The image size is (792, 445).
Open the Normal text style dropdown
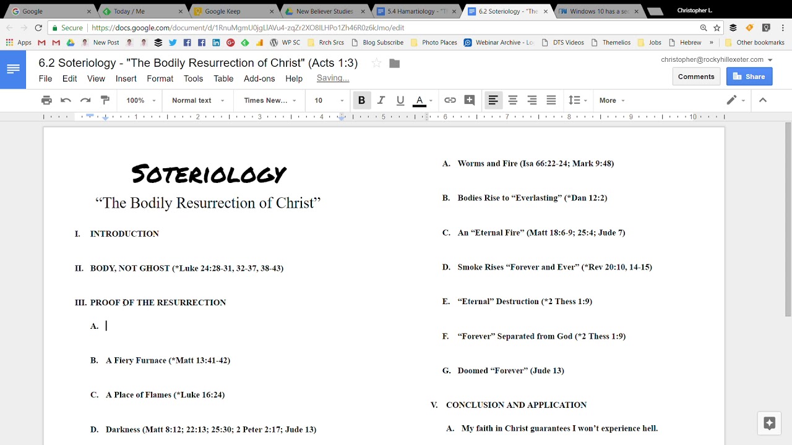pos(198,100)
